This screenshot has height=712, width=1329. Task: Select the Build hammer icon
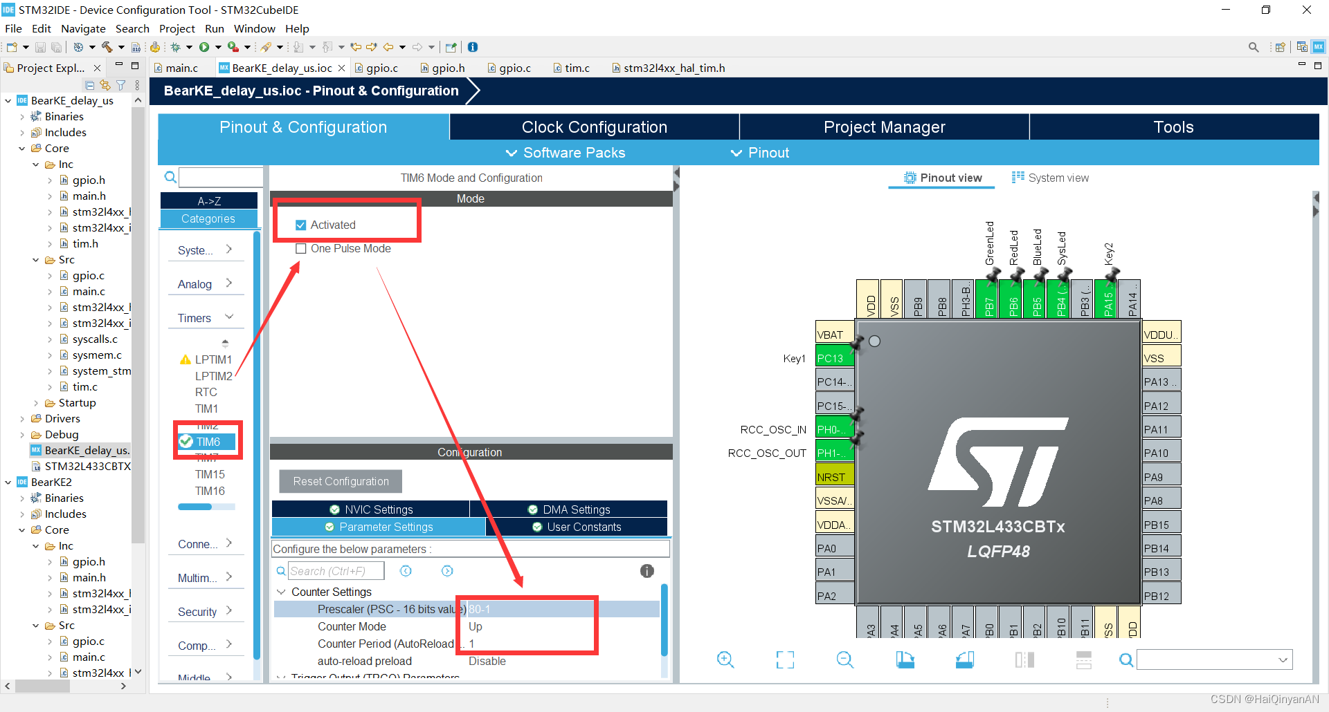[106, 46]
